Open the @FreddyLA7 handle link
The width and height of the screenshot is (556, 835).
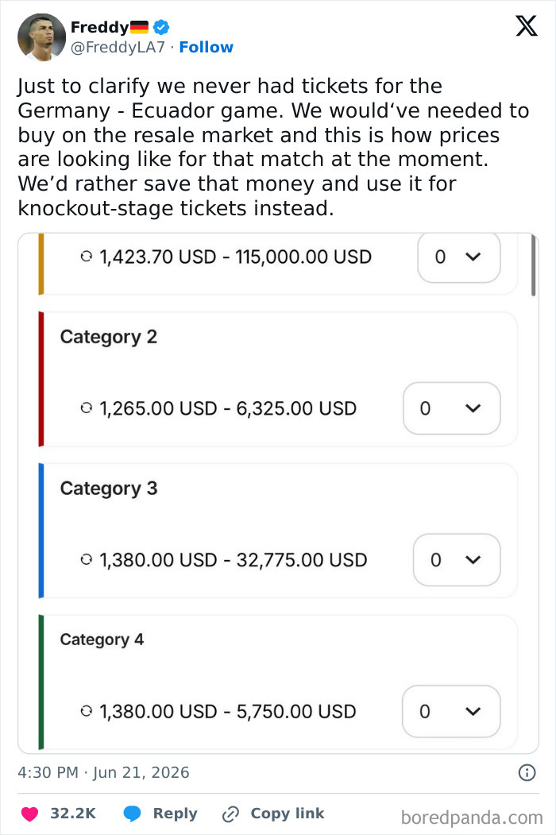tap(118, 47)
